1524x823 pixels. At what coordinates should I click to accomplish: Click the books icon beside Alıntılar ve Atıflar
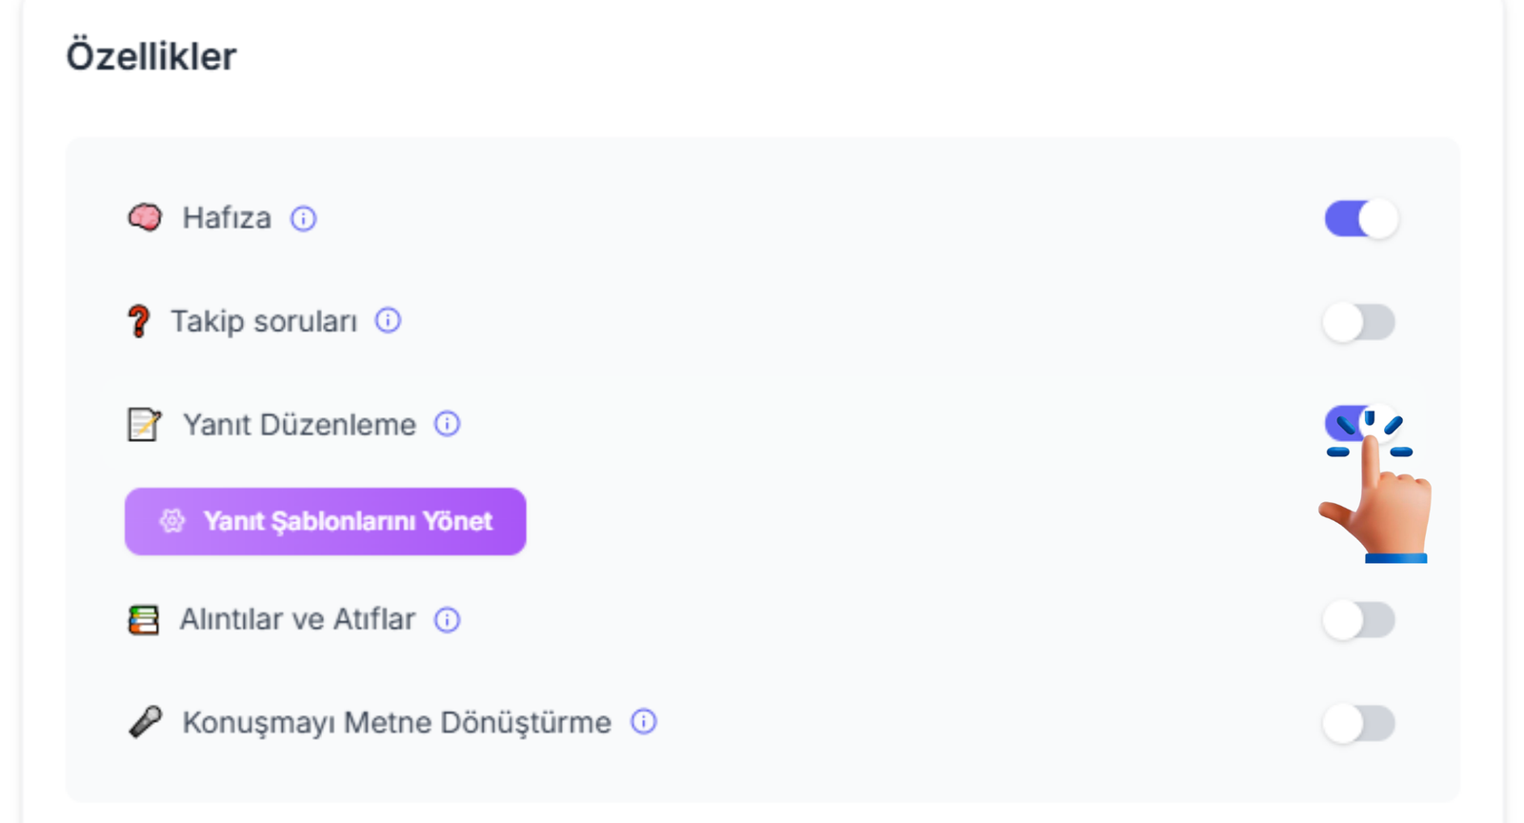[x=144, y=620]
